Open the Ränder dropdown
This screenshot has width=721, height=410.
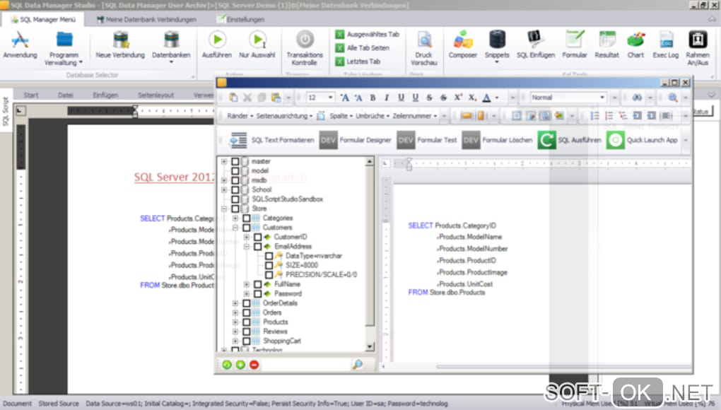click(240, 117)
